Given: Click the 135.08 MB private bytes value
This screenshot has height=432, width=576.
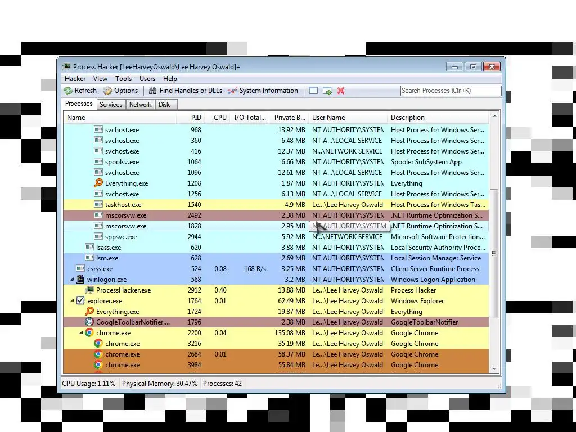Looking at the screenshot, I should pyautogui.click(x=290, y=333).
